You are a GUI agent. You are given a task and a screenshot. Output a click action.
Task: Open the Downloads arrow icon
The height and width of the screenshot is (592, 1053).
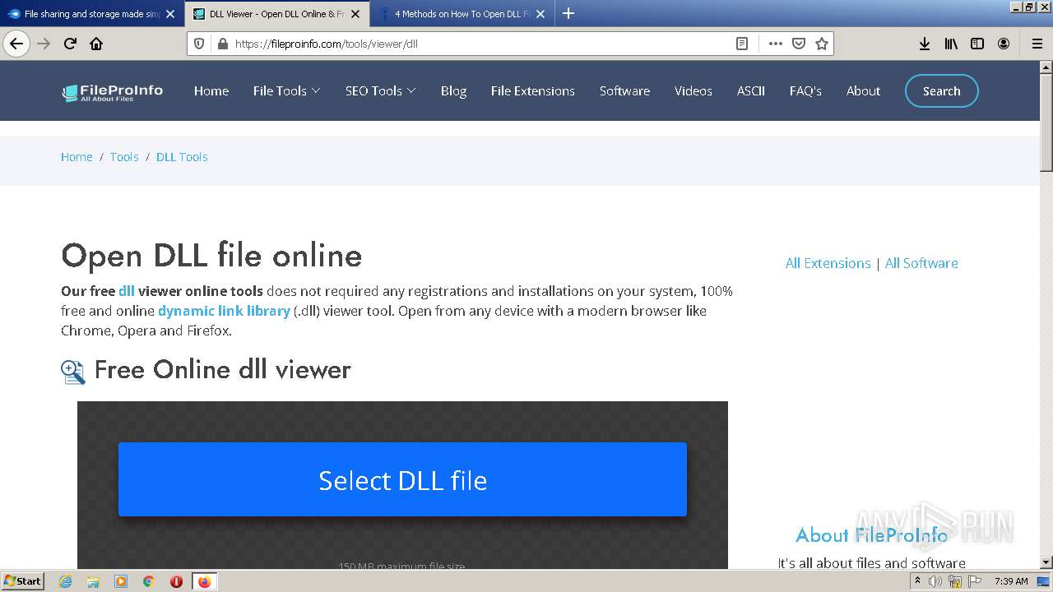click(925, 44)
